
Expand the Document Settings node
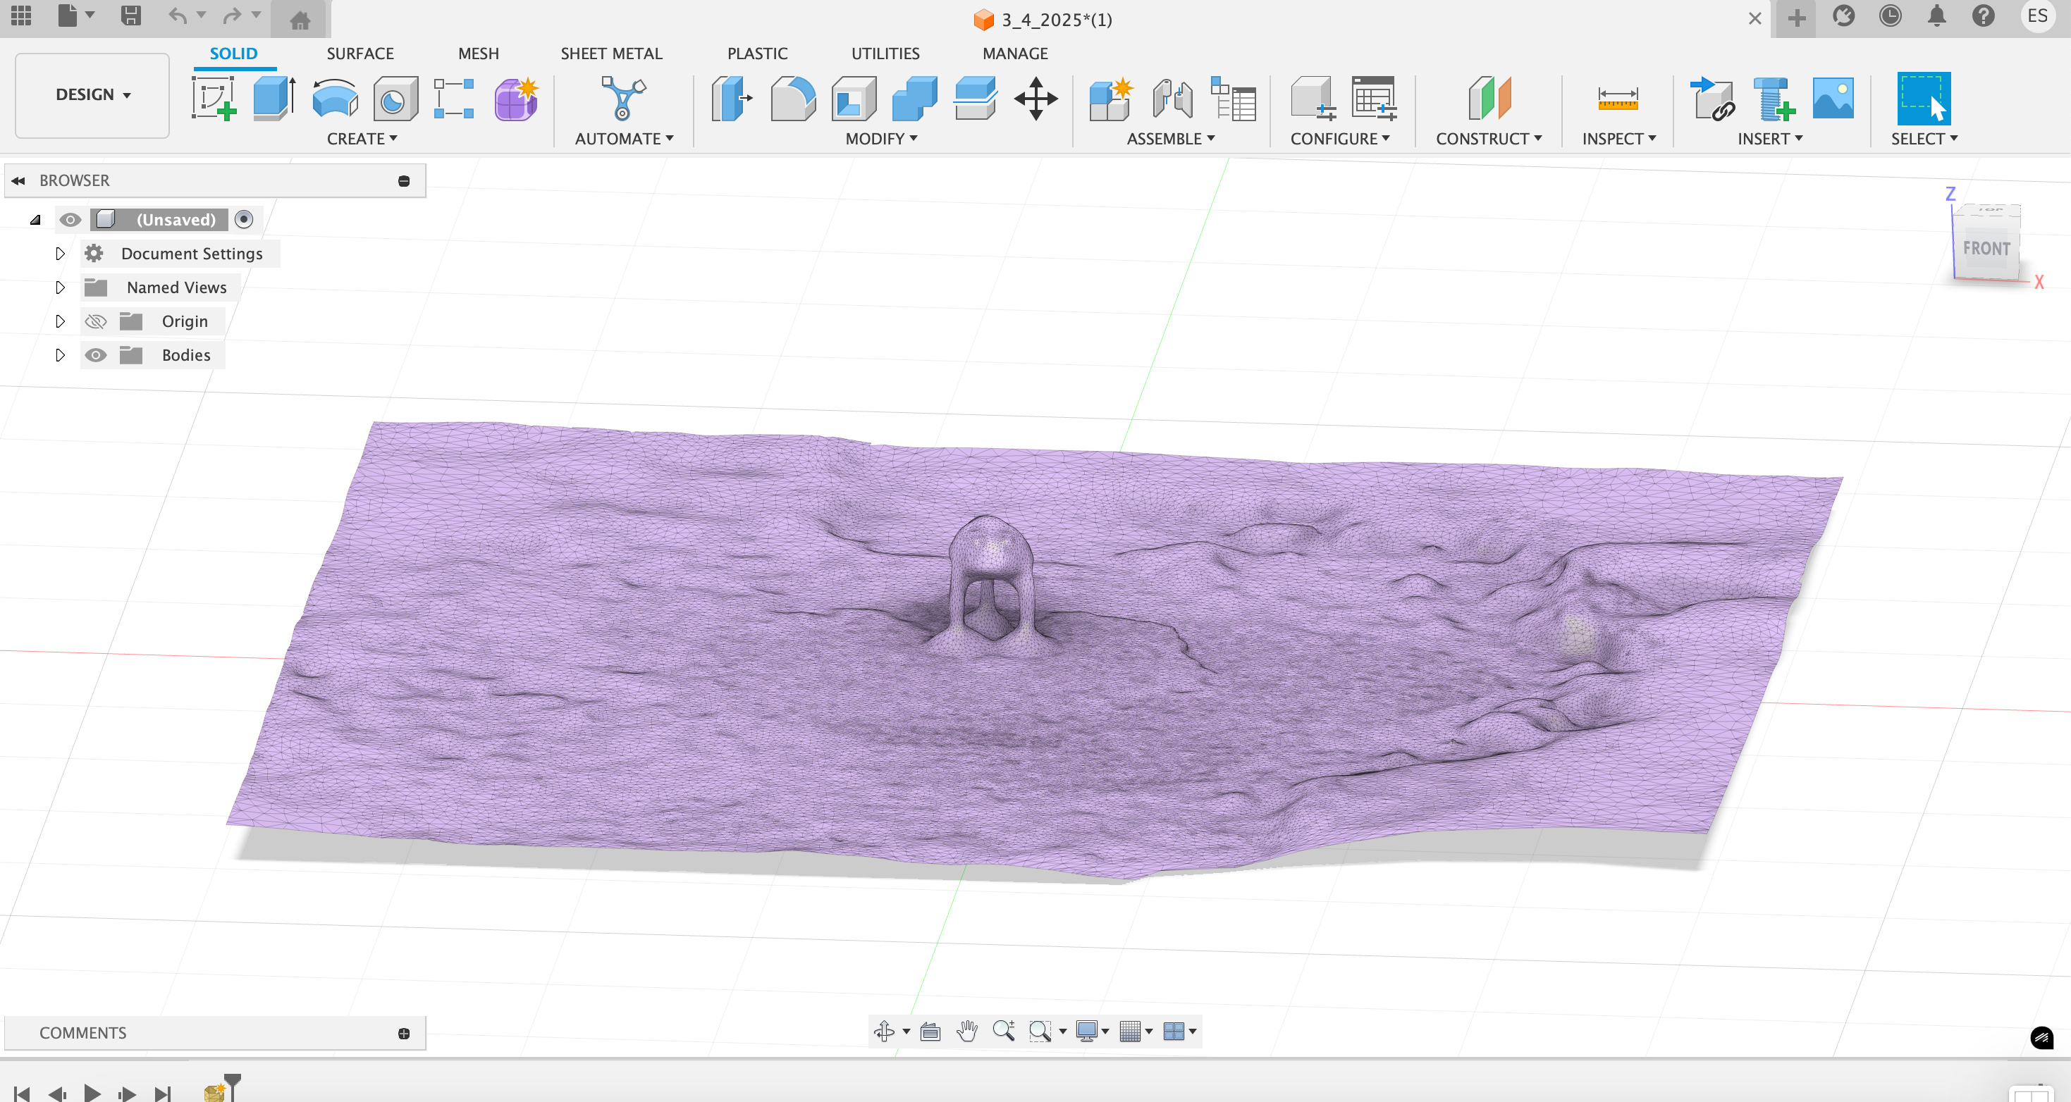(61, 254)
